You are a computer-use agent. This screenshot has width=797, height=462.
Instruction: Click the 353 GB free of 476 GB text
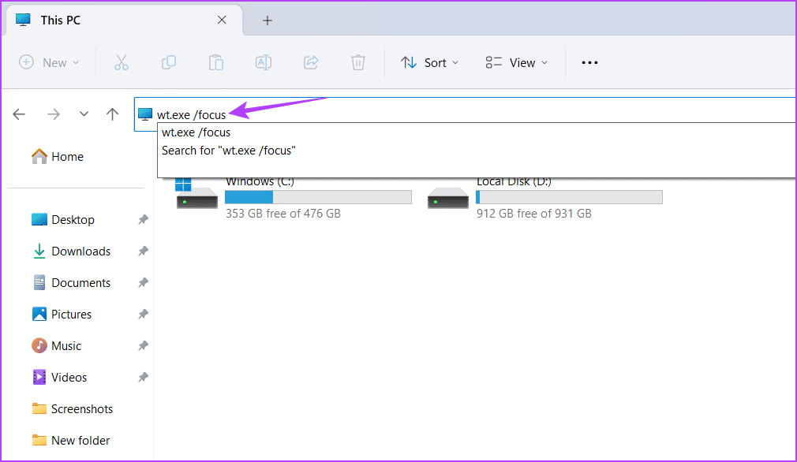tap(283, 214)
